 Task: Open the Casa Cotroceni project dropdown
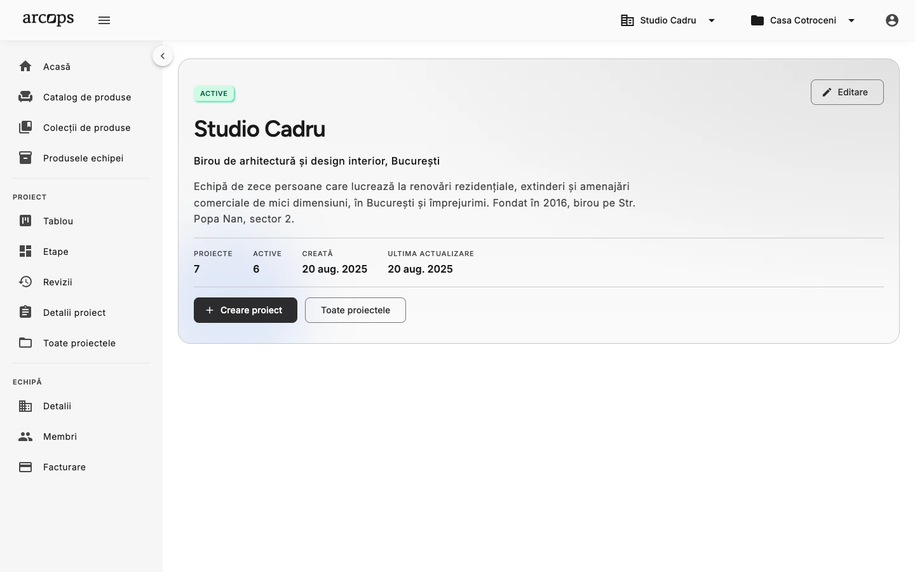tap(803, 20)
